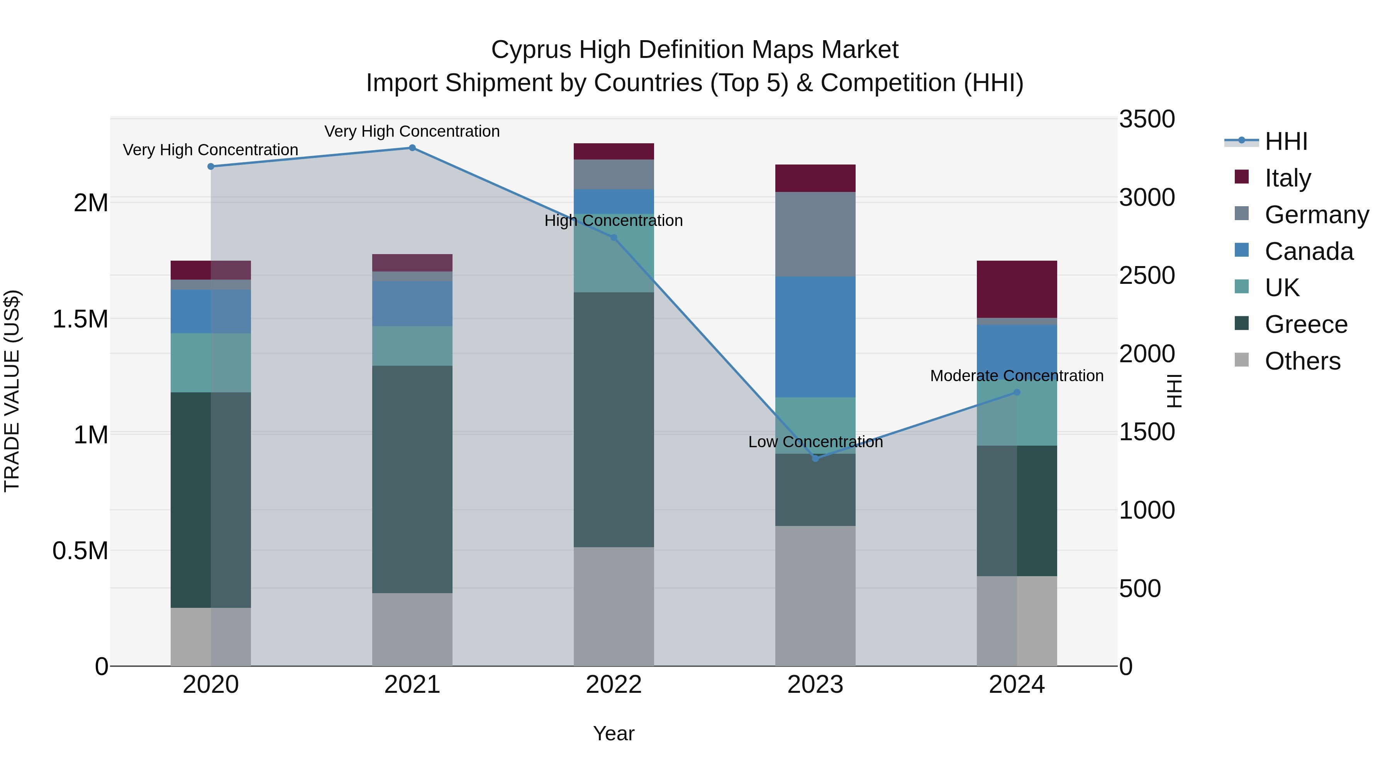Click the 2022 x-axis label

click(x=614, y=684)
